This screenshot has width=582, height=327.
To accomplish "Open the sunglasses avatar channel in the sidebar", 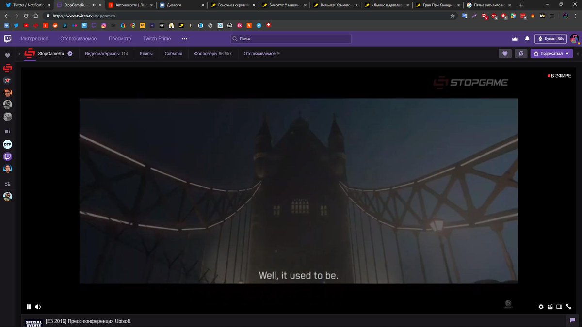I will pyautogui.click(x=7, y=92).
